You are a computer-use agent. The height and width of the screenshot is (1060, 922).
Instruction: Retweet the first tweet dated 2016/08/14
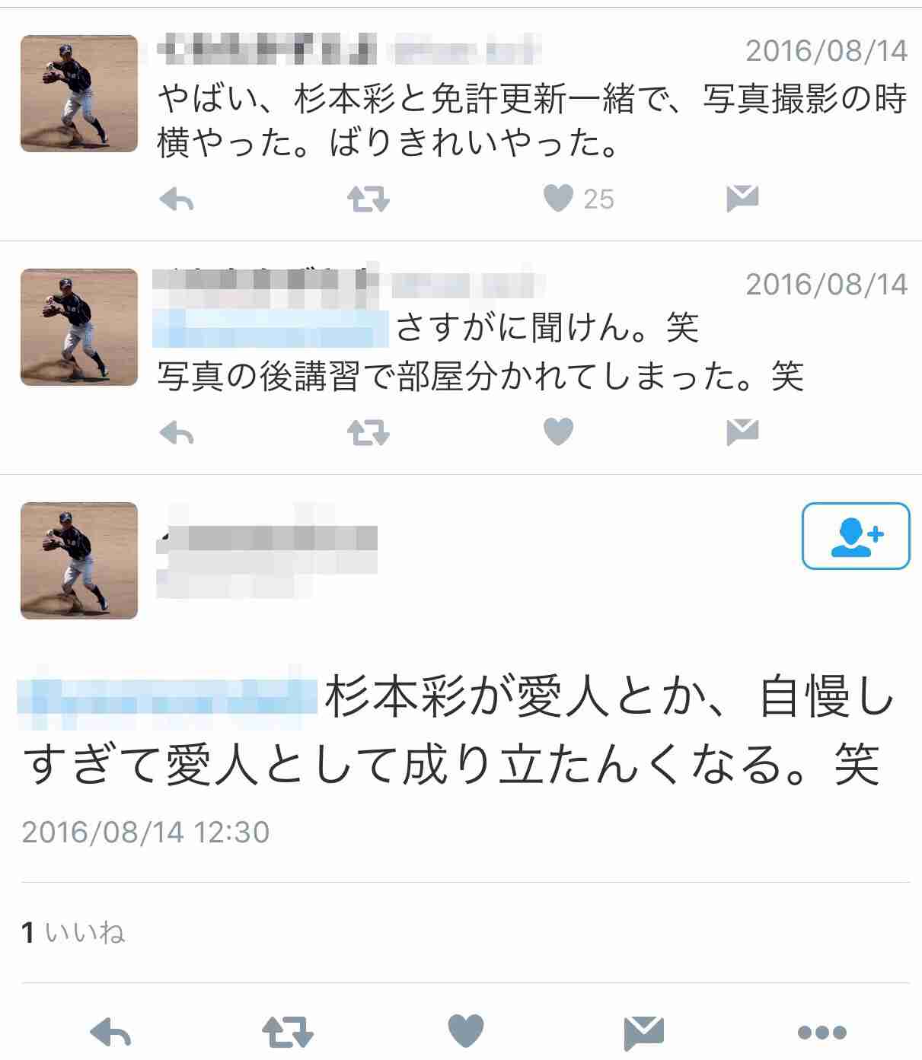tap(368, 200)
